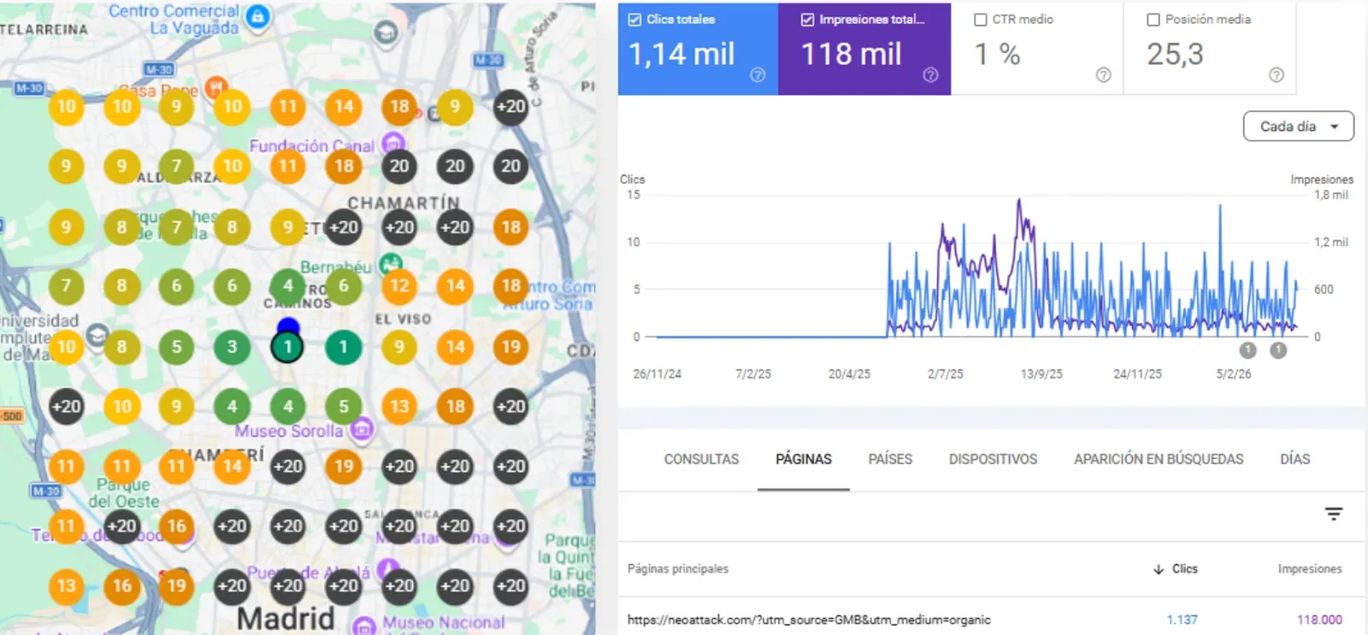Switch to the DÍAS tab

click(x=1294, y=459)
